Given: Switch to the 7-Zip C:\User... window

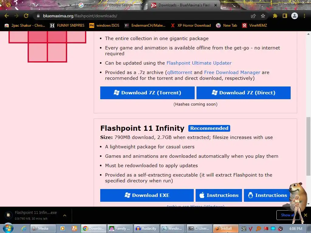Looking at the screenshot, I should (x=199, y=228).
